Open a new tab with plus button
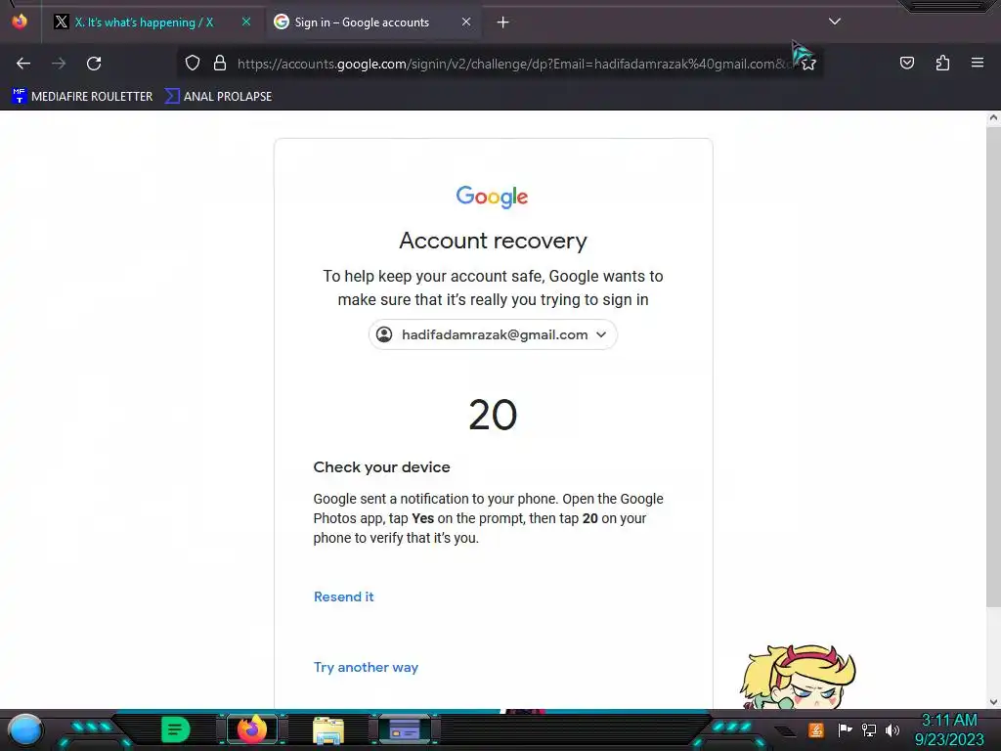The height and width of the screenshot is (751, 1001). [x=503, y=22]
